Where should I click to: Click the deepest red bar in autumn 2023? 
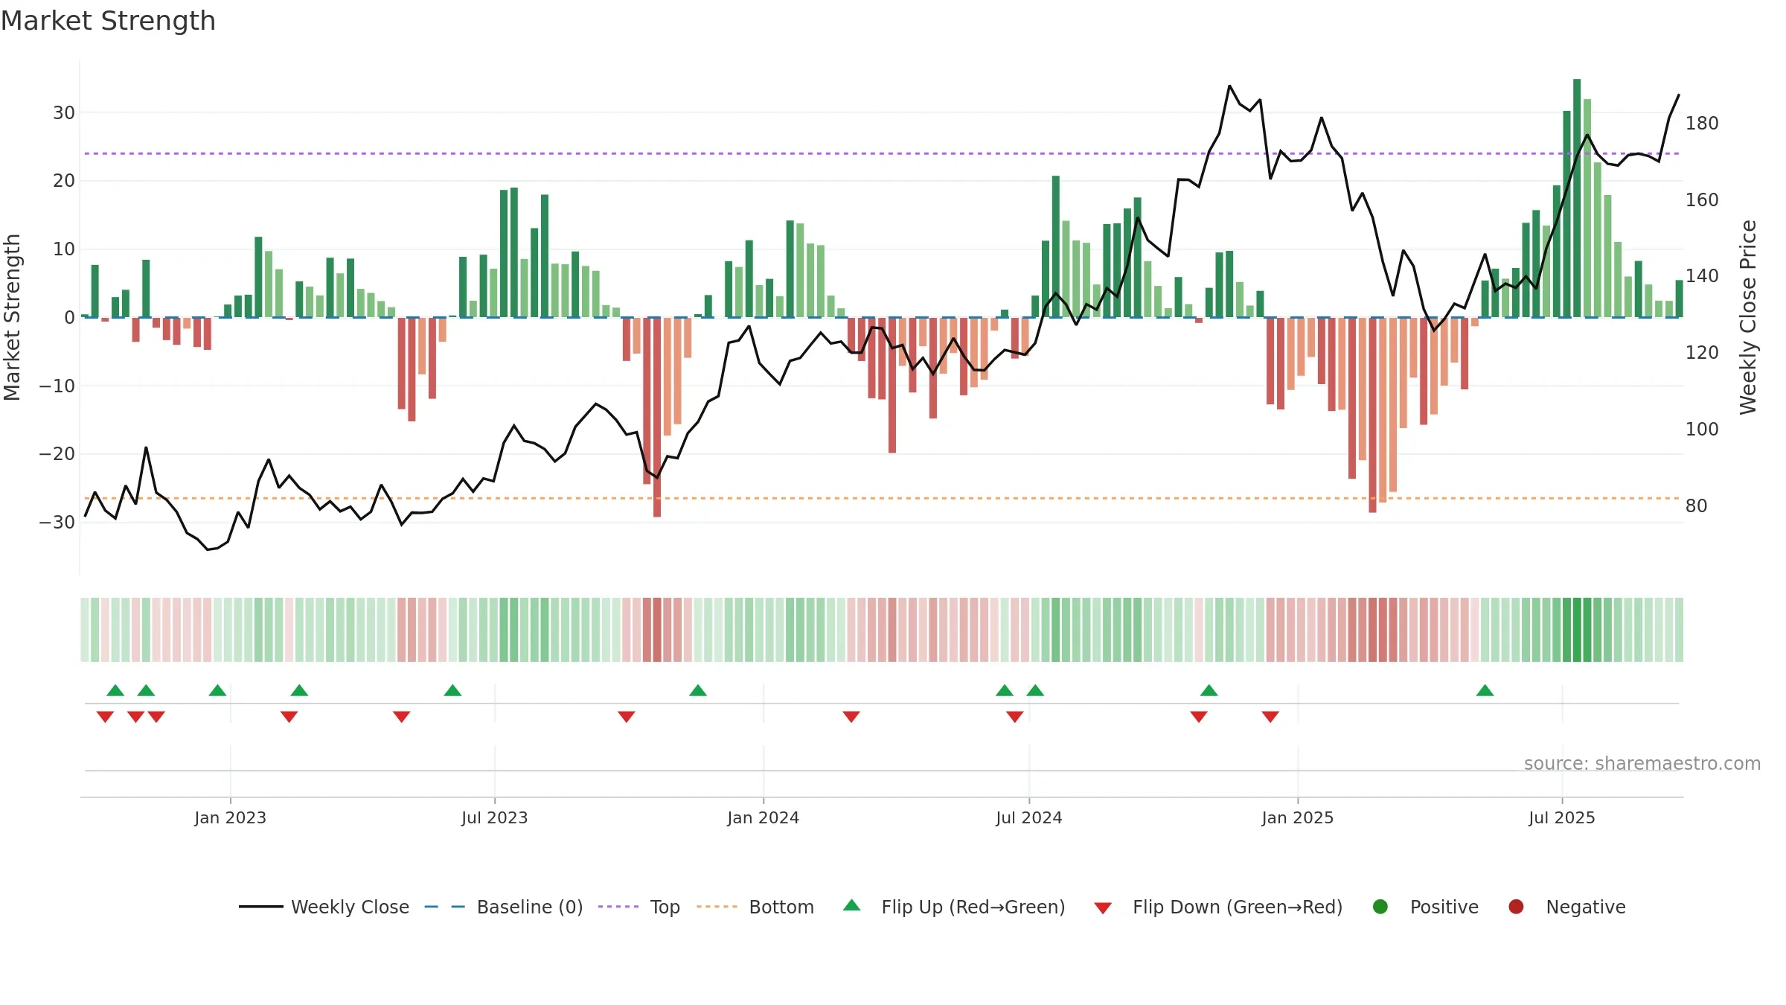657,417
